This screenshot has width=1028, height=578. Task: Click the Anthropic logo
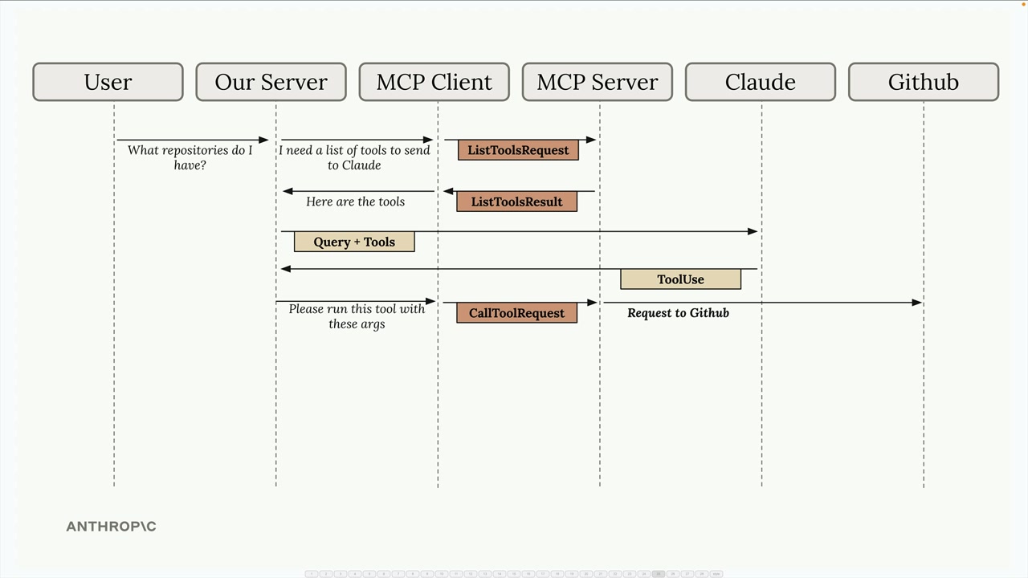(111, 527)
